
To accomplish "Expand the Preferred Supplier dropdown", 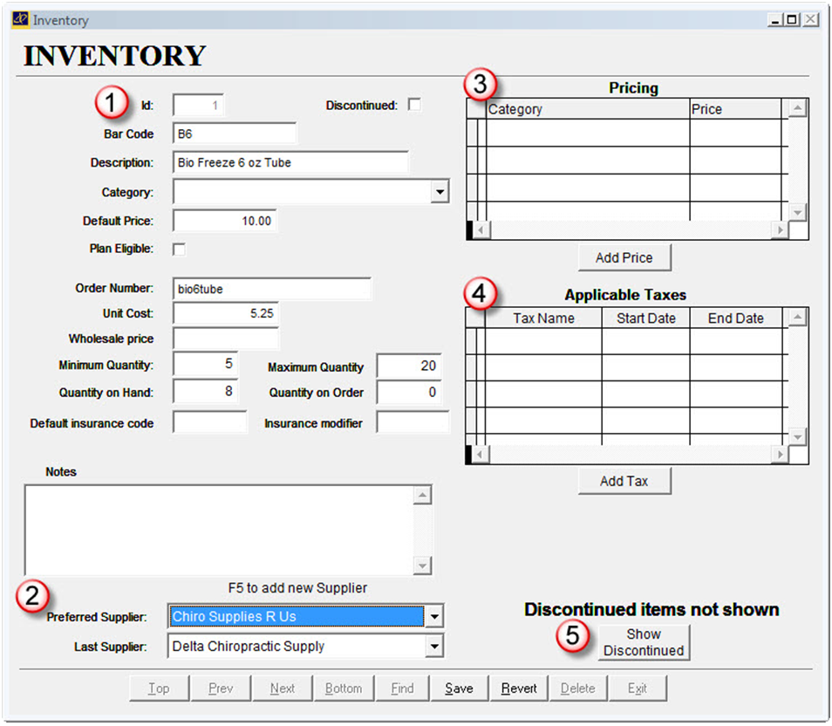I will pyautogui.click(x=434, y=617).
